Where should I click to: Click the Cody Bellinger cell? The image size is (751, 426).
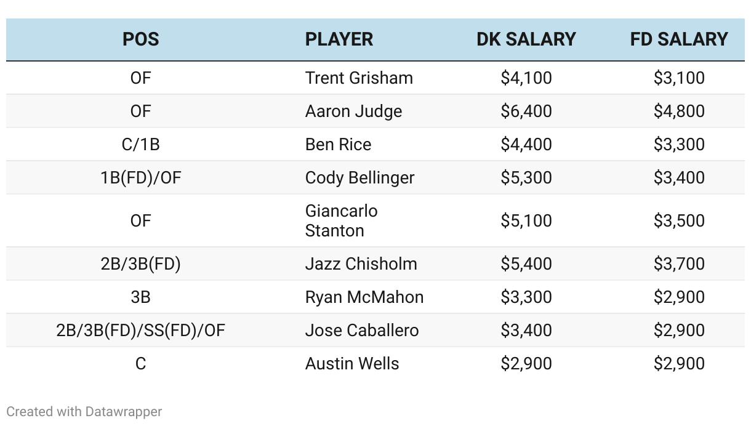(x=359, y=178)
